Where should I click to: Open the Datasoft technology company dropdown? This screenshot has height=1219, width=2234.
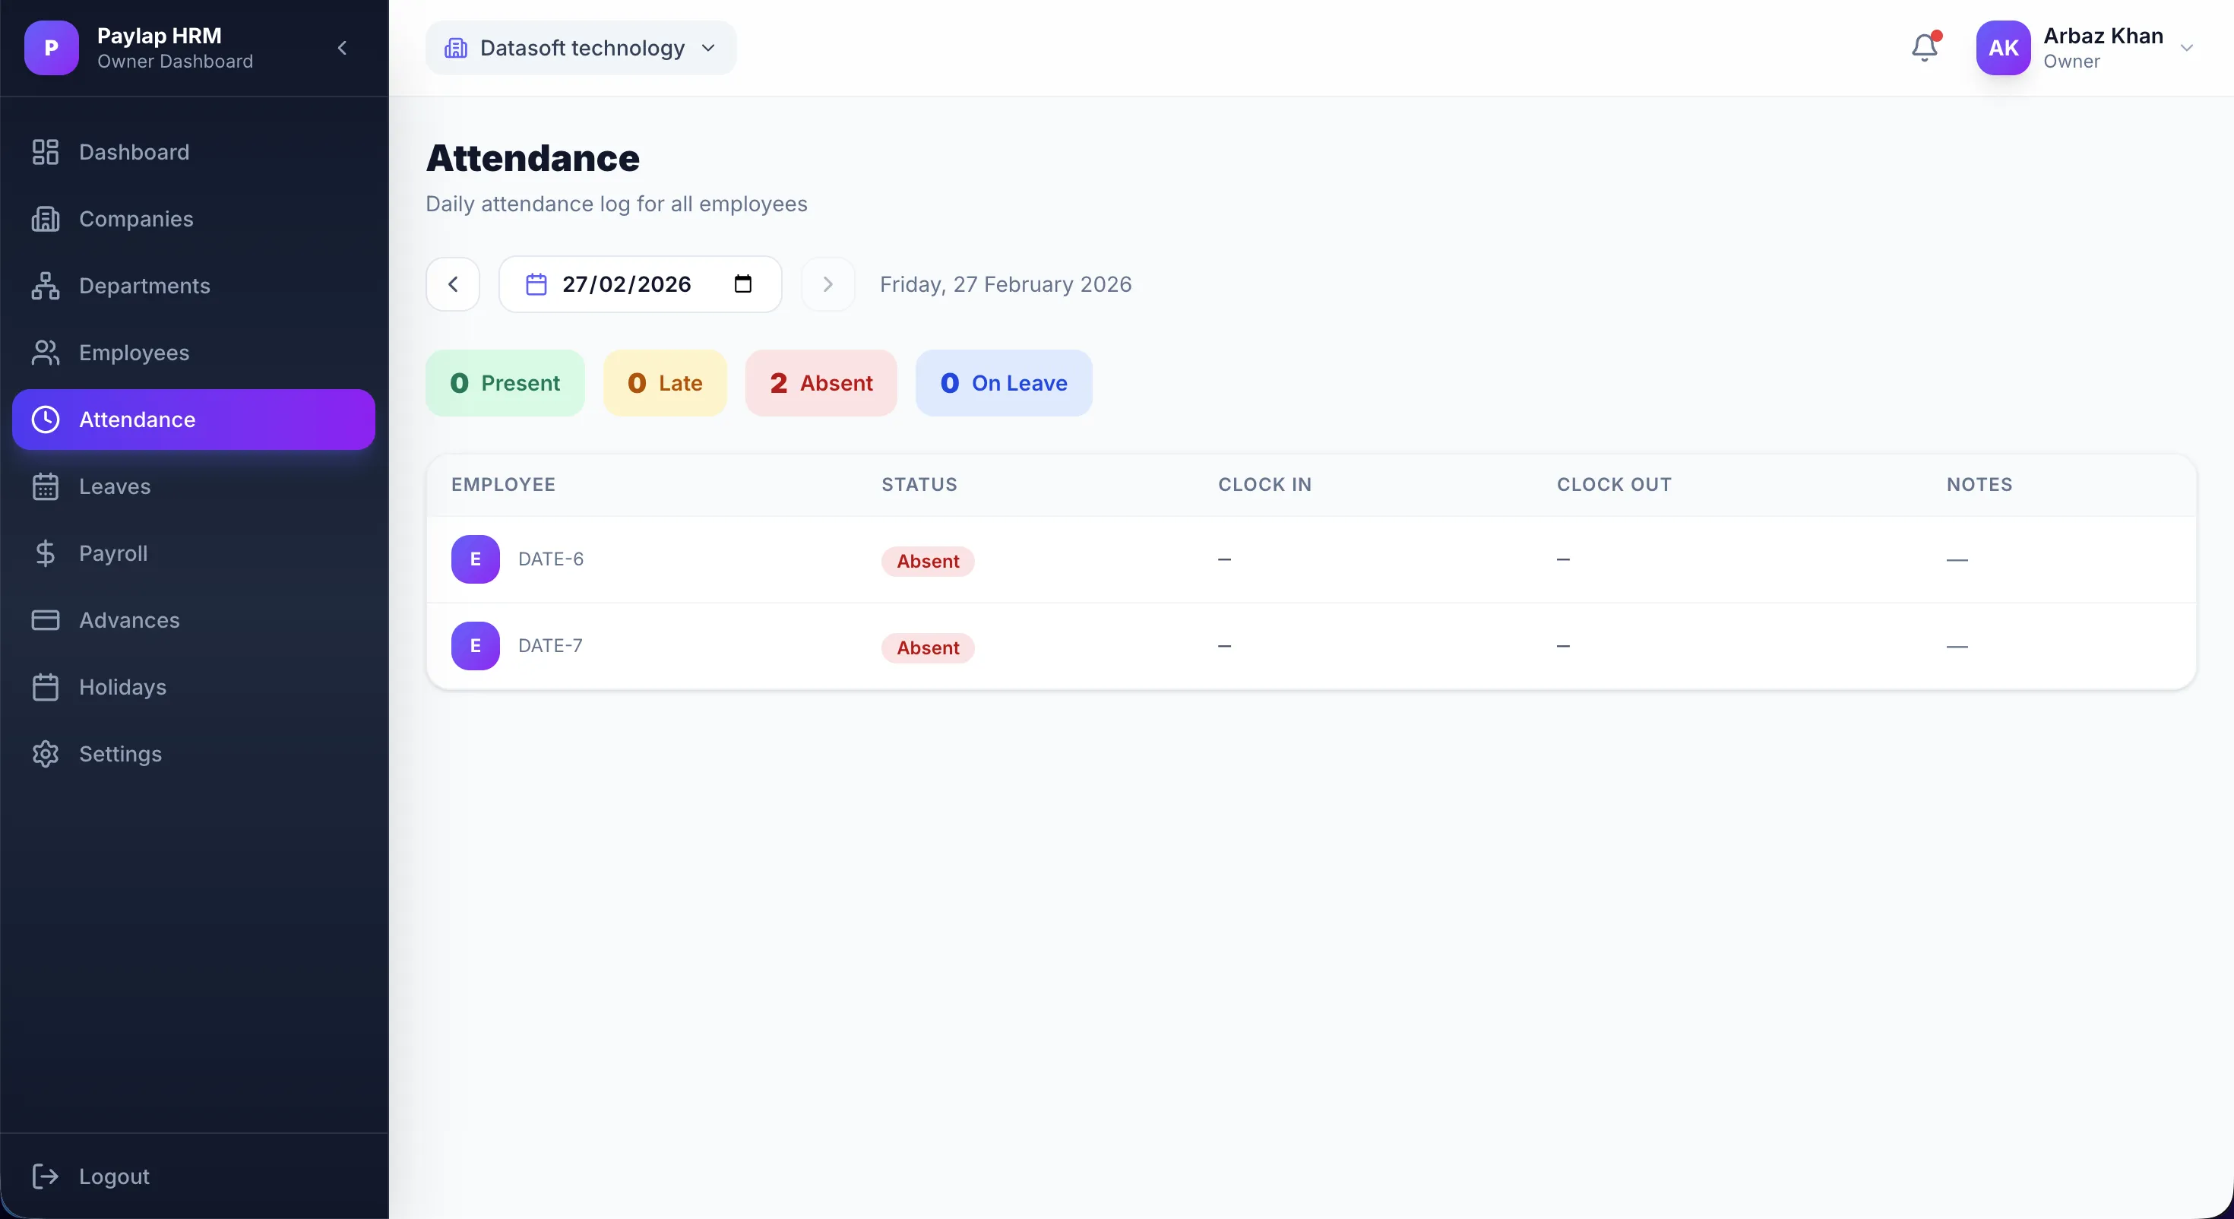[x=581, y=48]
